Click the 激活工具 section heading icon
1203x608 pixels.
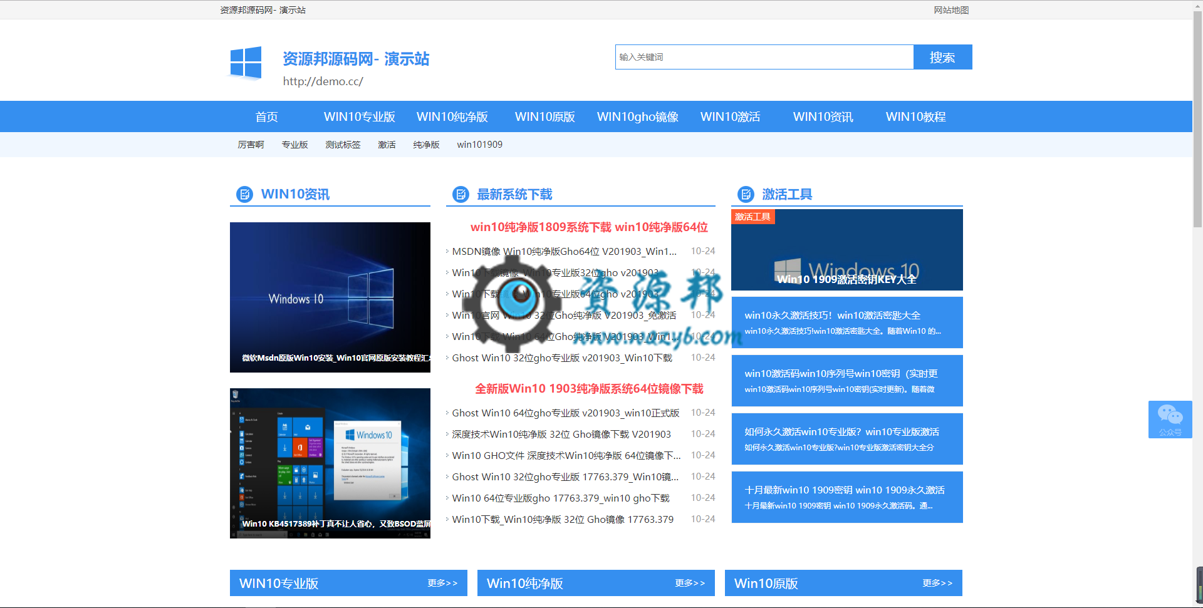click(746, 194)
